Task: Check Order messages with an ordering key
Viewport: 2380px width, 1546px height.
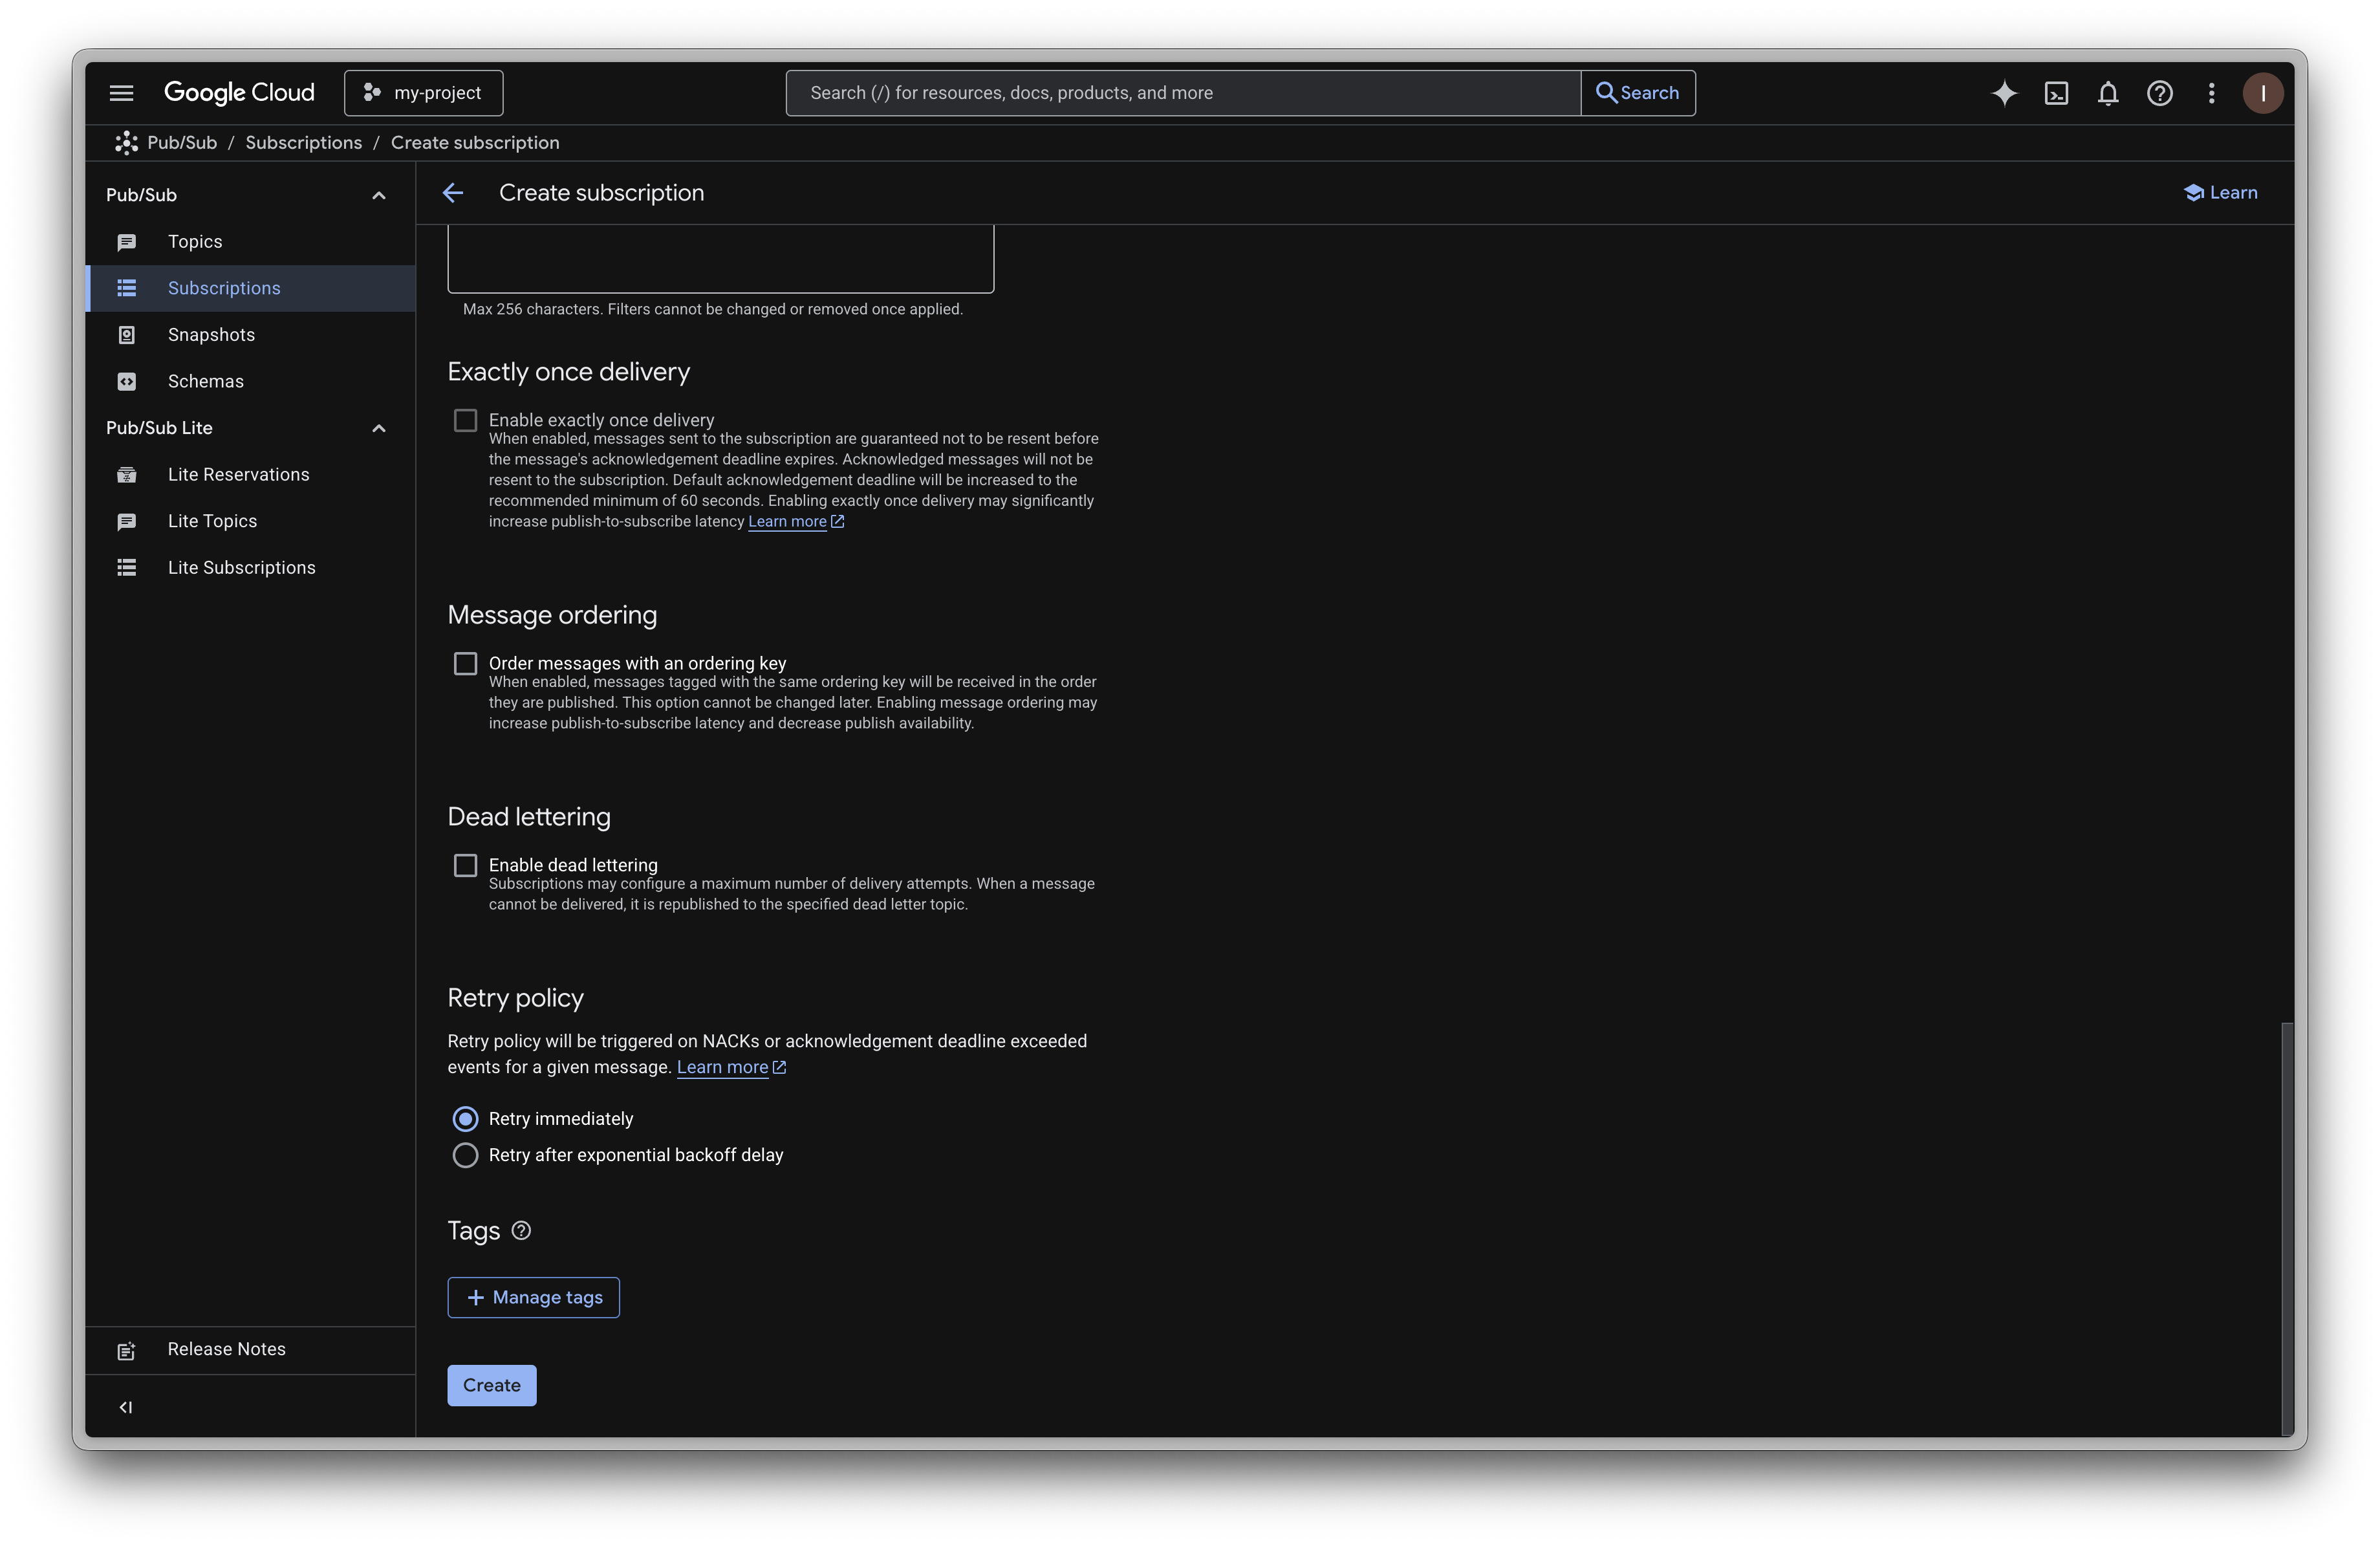Action: tap(465, 663)
